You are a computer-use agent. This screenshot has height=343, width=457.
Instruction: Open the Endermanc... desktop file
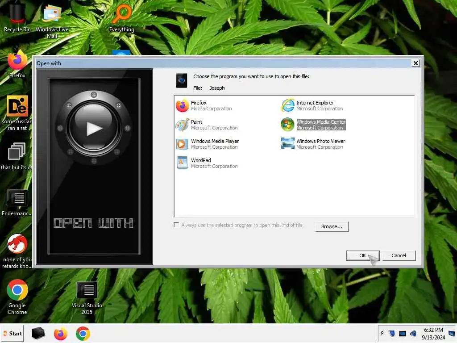pos(17,202)
